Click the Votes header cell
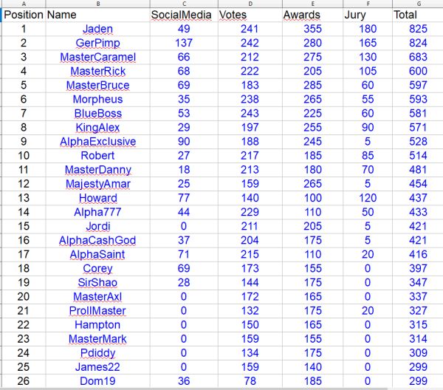Screen dimensions: 443x390 click(x=250, y=15)
